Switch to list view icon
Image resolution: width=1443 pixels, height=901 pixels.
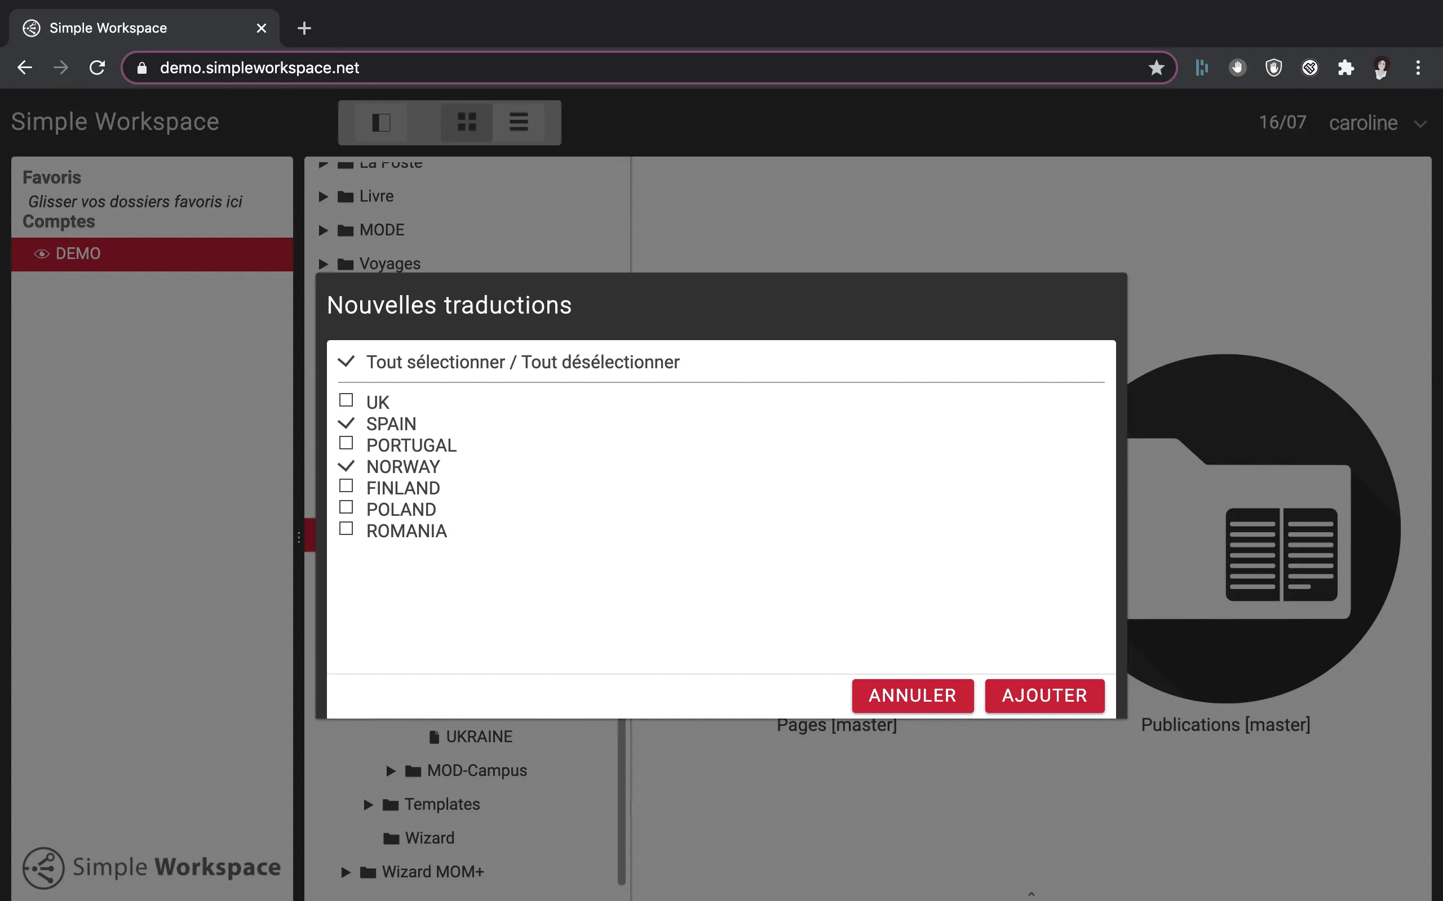point(518,122)
